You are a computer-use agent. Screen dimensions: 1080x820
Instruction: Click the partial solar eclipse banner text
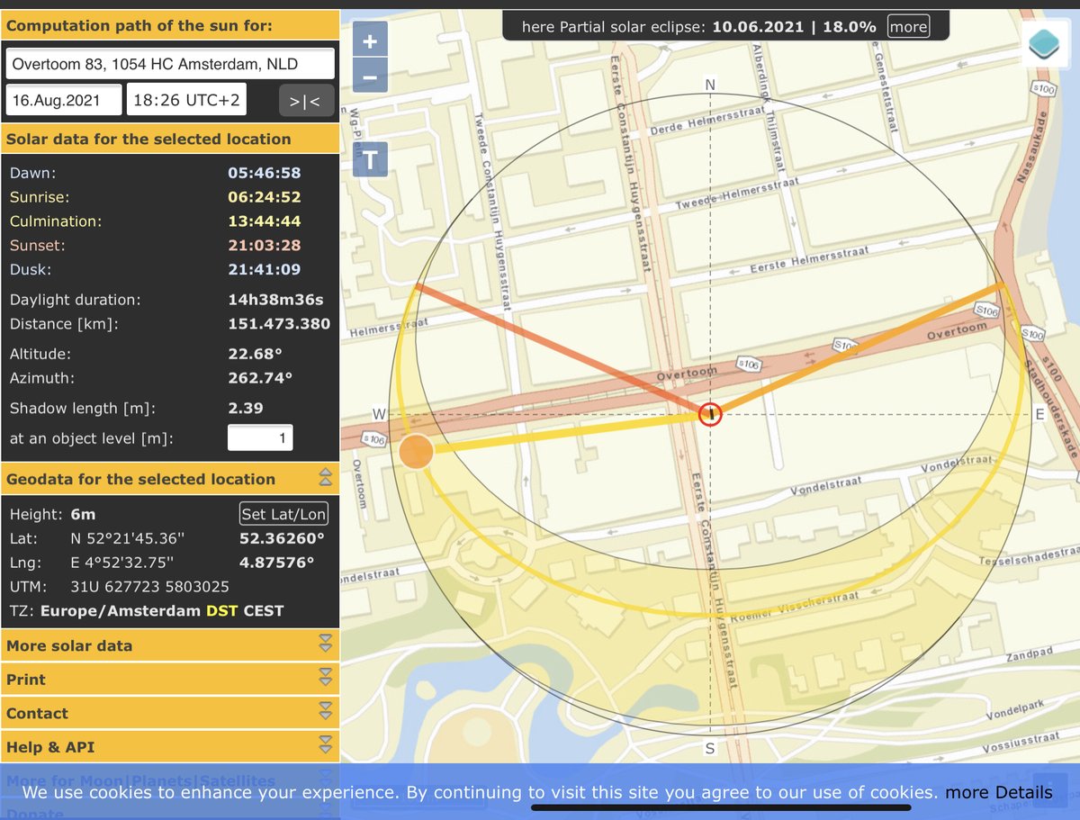699,27
